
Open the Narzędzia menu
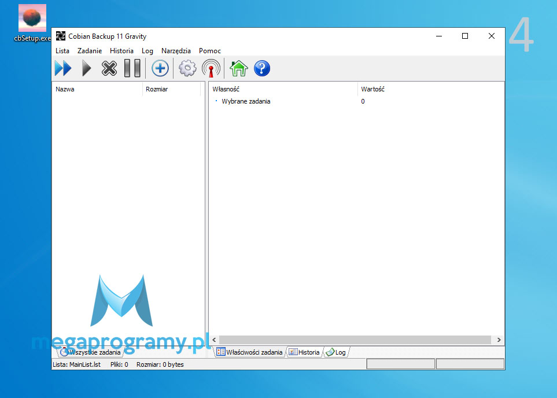(x=176, y=51)
